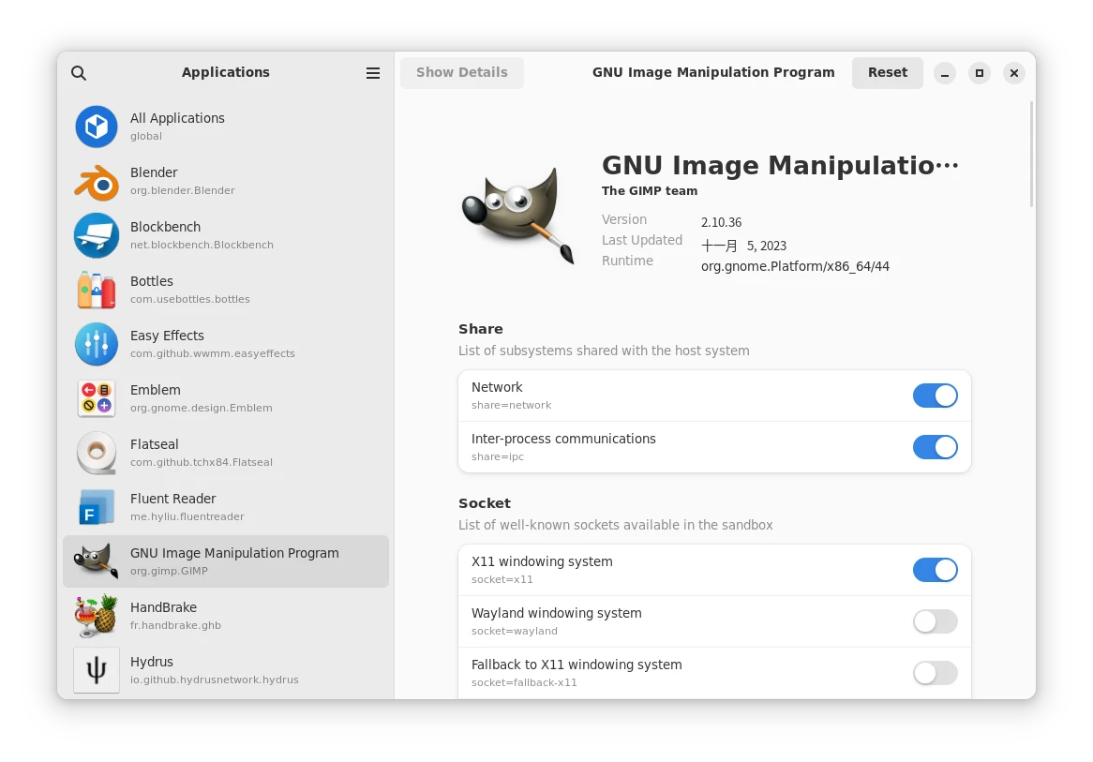Viewport: 1093px width, 762px height.
Task: Enable Fallback to X11 toggle
Action: (x=935, y=673)
